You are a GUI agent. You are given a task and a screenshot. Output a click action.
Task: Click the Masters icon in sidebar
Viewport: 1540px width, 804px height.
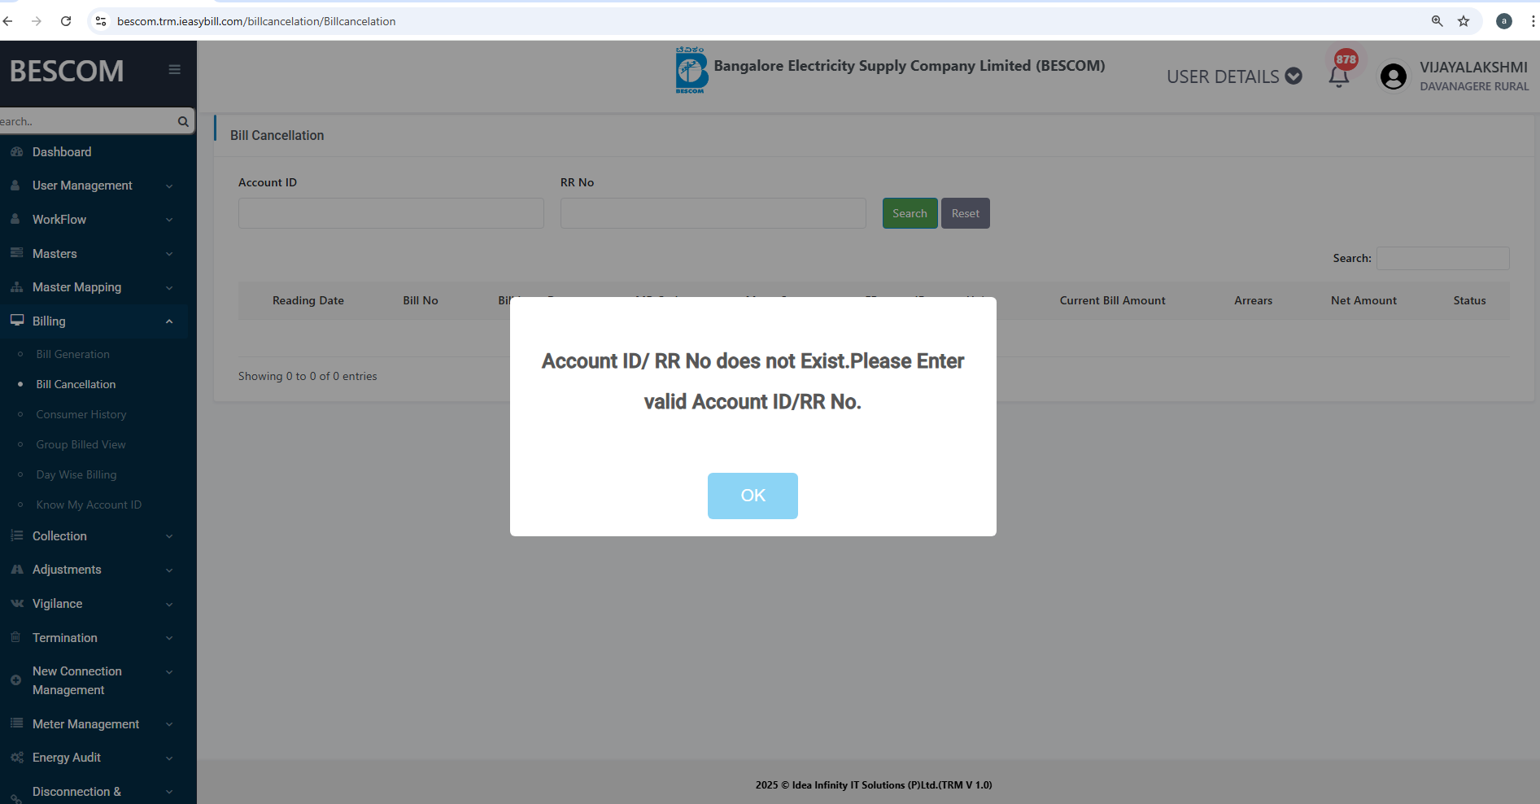(16, 253)
